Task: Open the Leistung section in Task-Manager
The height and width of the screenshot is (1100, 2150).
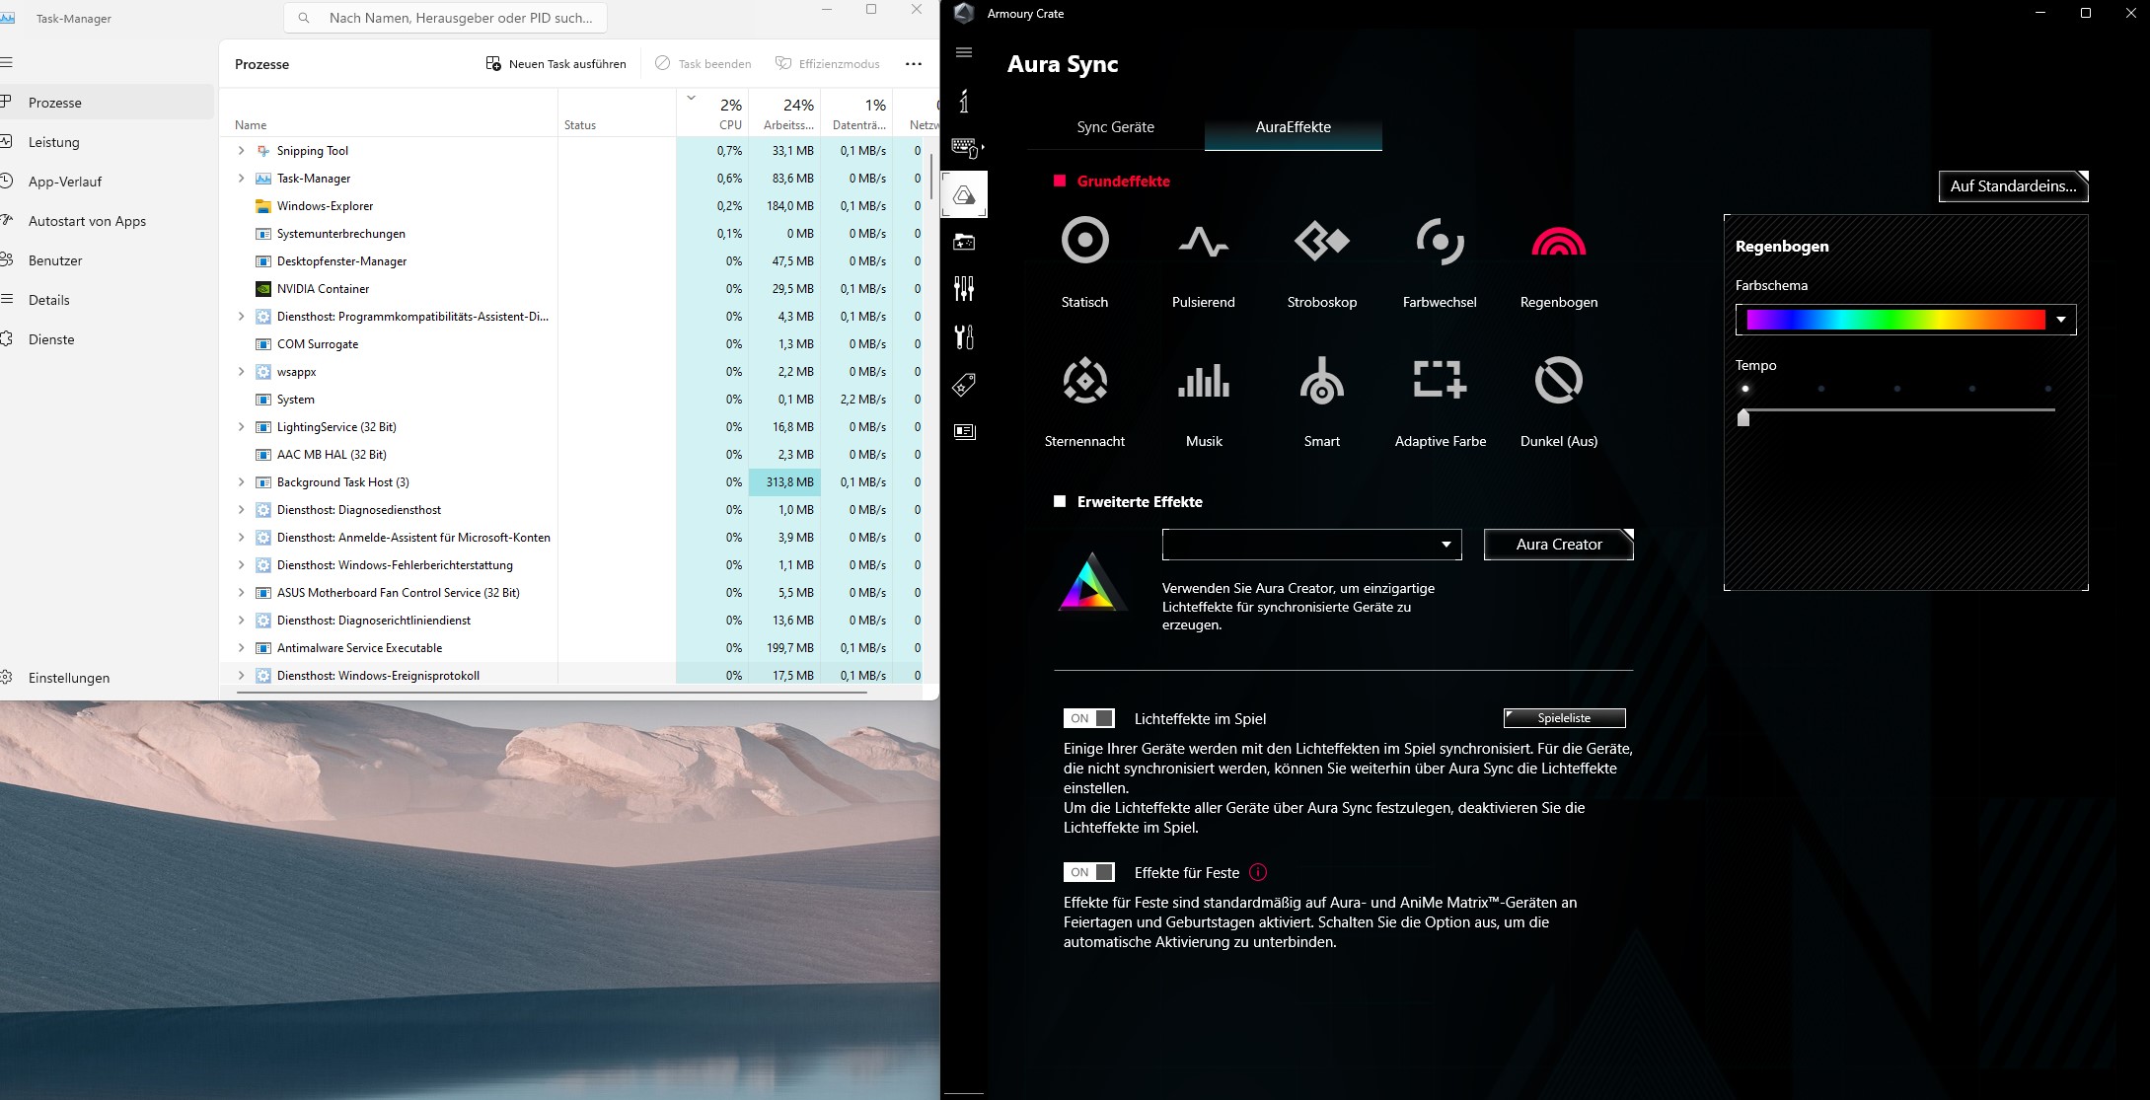Action: coord(54,142)
